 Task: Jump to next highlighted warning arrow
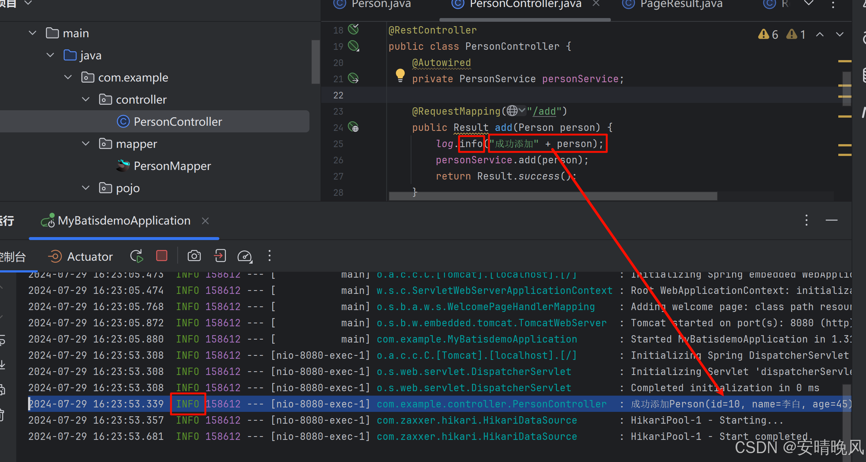point(839,35)
